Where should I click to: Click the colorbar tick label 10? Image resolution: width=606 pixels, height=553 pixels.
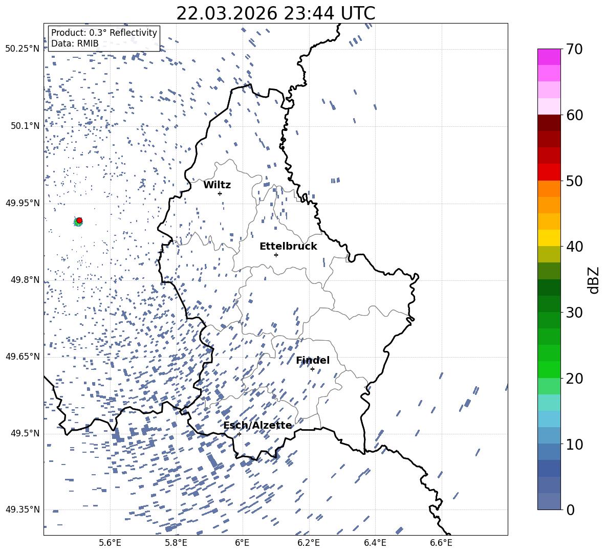click(x=574, y=444)
